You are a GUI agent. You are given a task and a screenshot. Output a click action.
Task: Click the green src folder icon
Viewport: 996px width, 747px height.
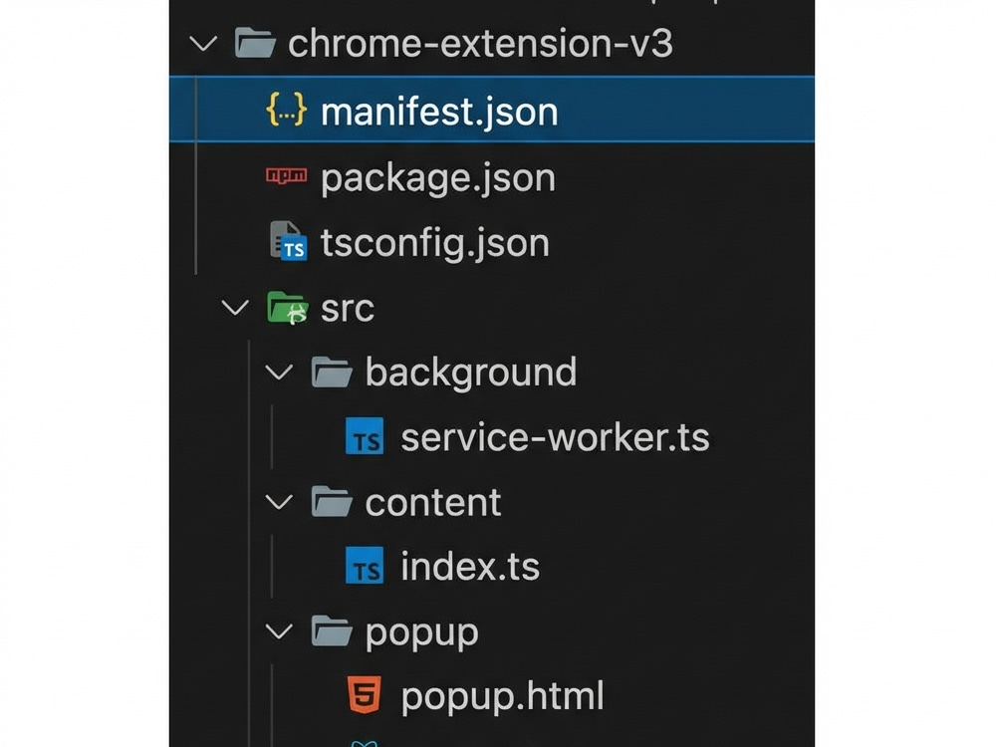click(x=288, y=308)
